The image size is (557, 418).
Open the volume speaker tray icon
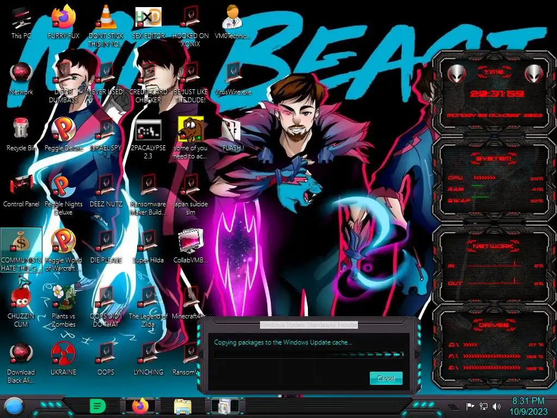coord(497,406)
